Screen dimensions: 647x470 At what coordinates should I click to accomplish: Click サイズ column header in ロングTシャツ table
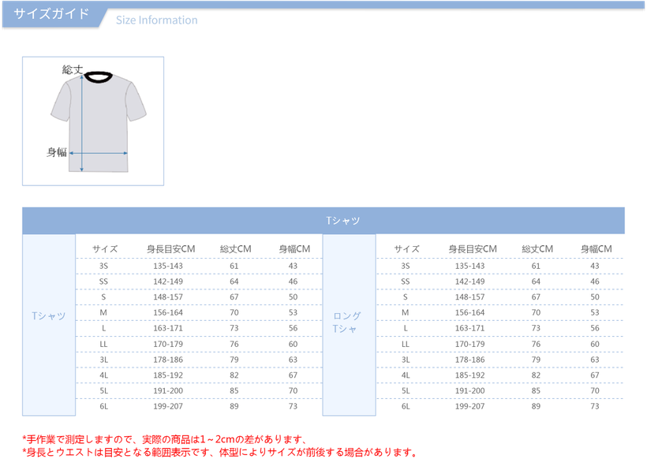(407, 249)
